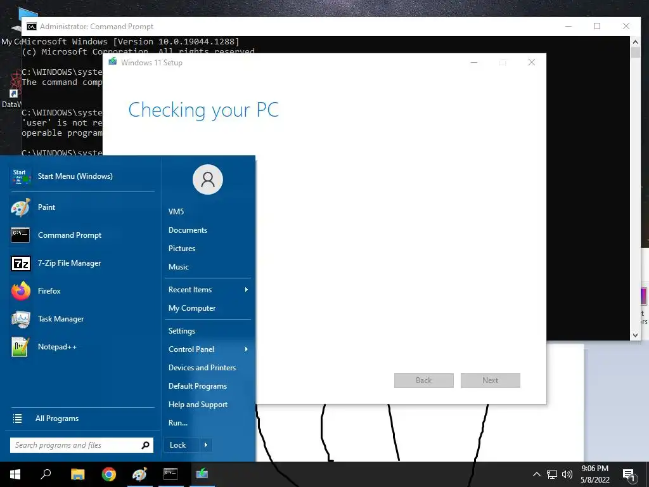Open File Explorer from the taskbar

[x=77, y=474]
